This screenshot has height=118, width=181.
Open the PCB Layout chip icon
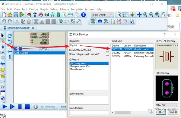[41, 15]
